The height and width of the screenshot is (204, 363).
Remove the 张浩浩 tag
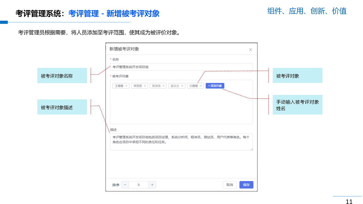(x=164, y=86)
